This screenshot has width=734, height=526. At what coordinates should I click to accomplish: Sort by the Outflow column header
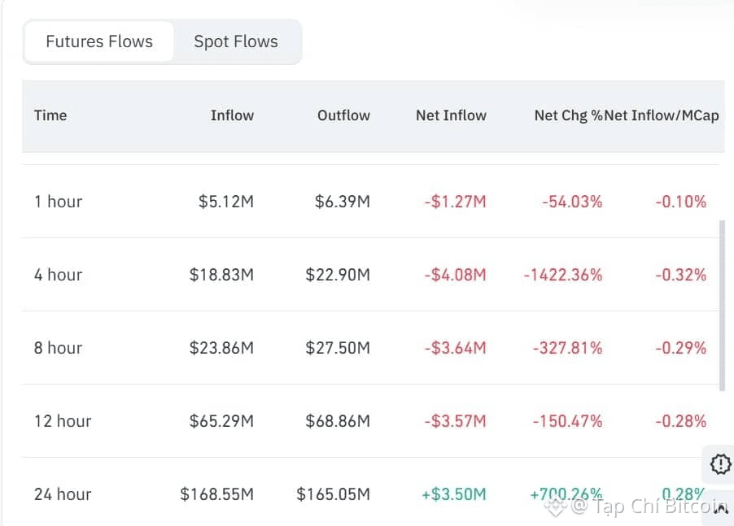tap(343, 115)
